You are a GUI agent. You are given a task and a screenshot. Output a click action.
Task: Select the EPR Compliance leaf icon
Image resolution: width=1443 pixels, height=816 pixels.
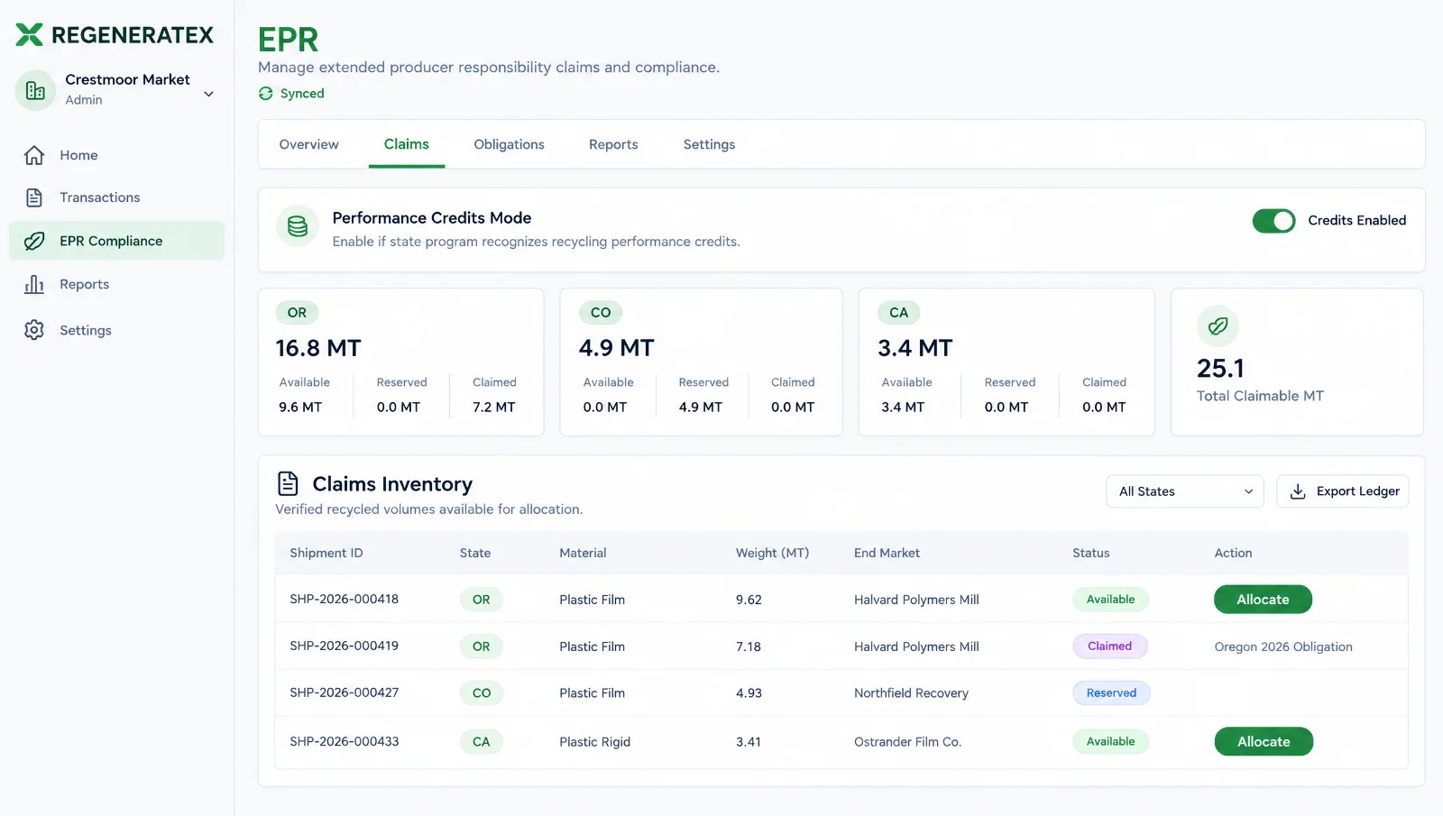[34, 241]
